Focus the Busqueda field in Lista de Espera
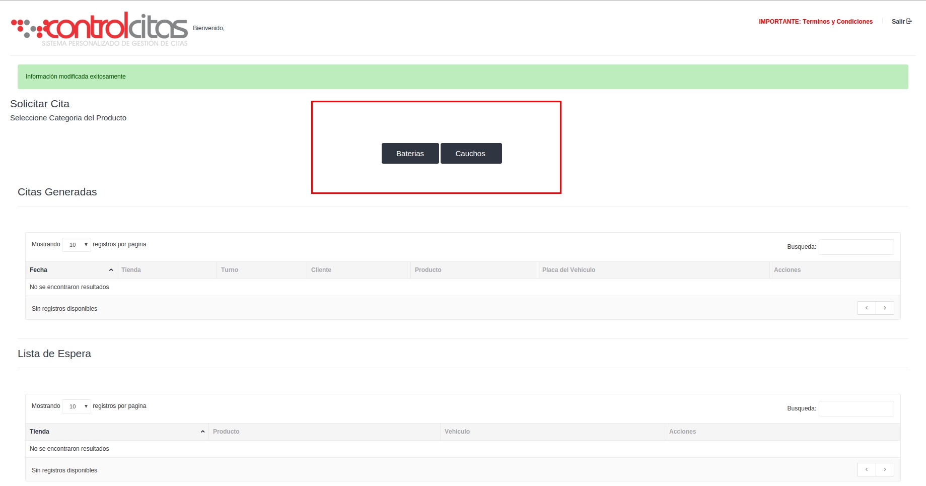This screenshot has width=926, height=486. [x=856, y=408]
